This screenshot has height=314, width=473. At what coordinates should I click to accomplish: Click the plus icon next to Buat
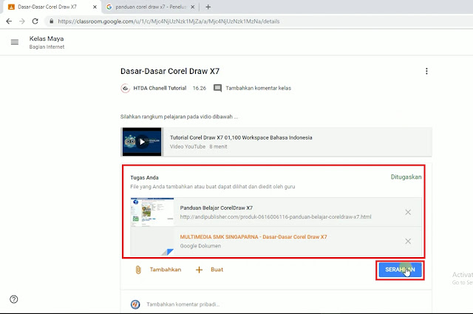tap(199, 270)
